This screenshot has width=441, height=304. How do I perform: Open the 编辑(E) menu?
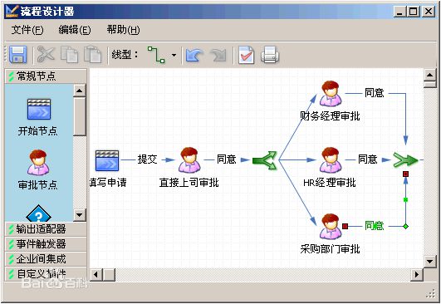click(x=75, y=30)
